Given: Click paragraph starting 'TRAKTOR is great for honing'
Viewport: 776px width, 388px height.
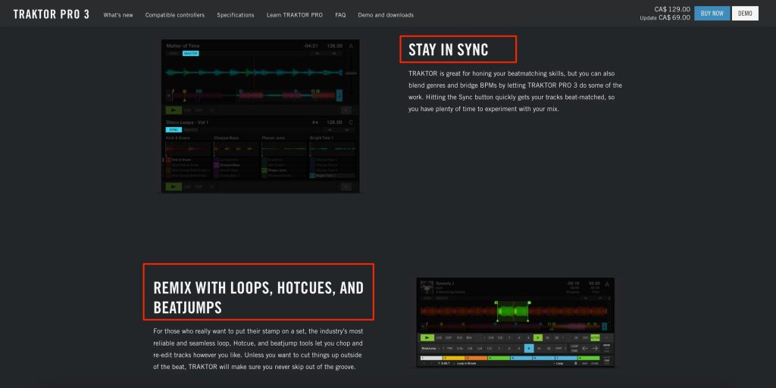Looking at the screenshot, I should tap(515, 92).
